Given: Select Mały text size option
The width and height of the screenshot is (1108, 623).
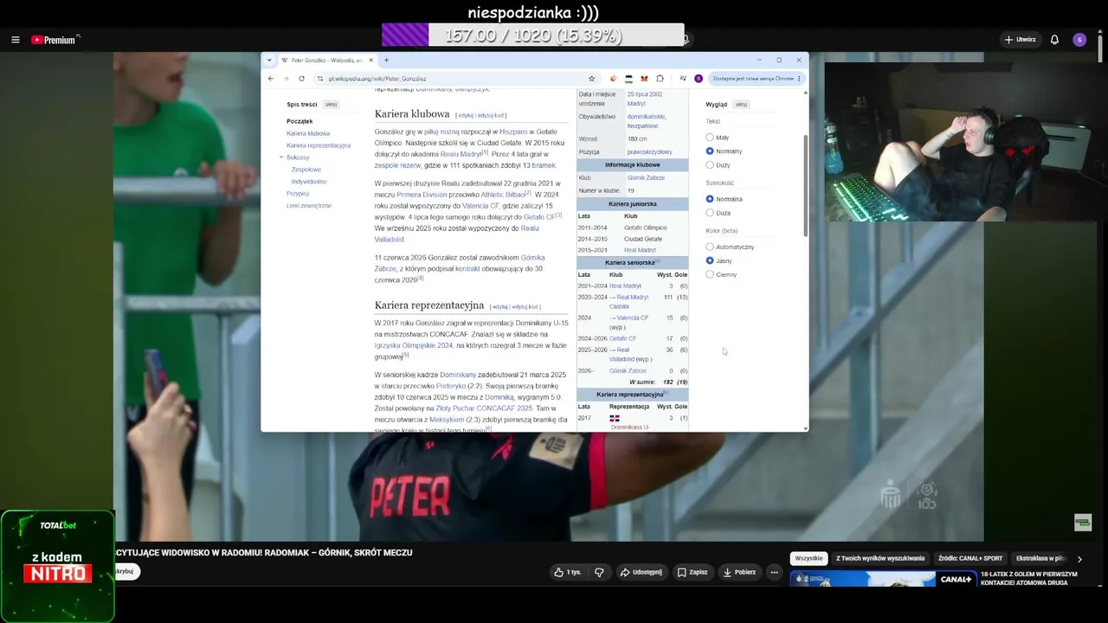Looking at the screenshot, I should tap(710, 138).
